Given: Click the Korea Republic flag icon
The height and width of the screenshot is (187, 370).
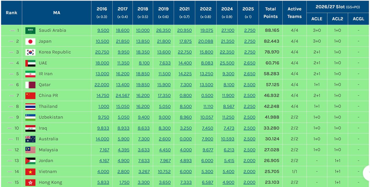Looking at the screenshot, I should [30, 52].
